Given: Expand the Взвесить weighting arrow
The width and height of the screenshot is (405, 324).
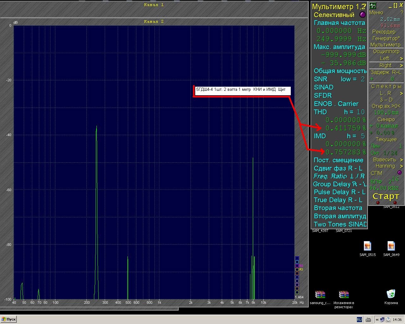Looking at the screenshot, I should (x=402, y=160).
